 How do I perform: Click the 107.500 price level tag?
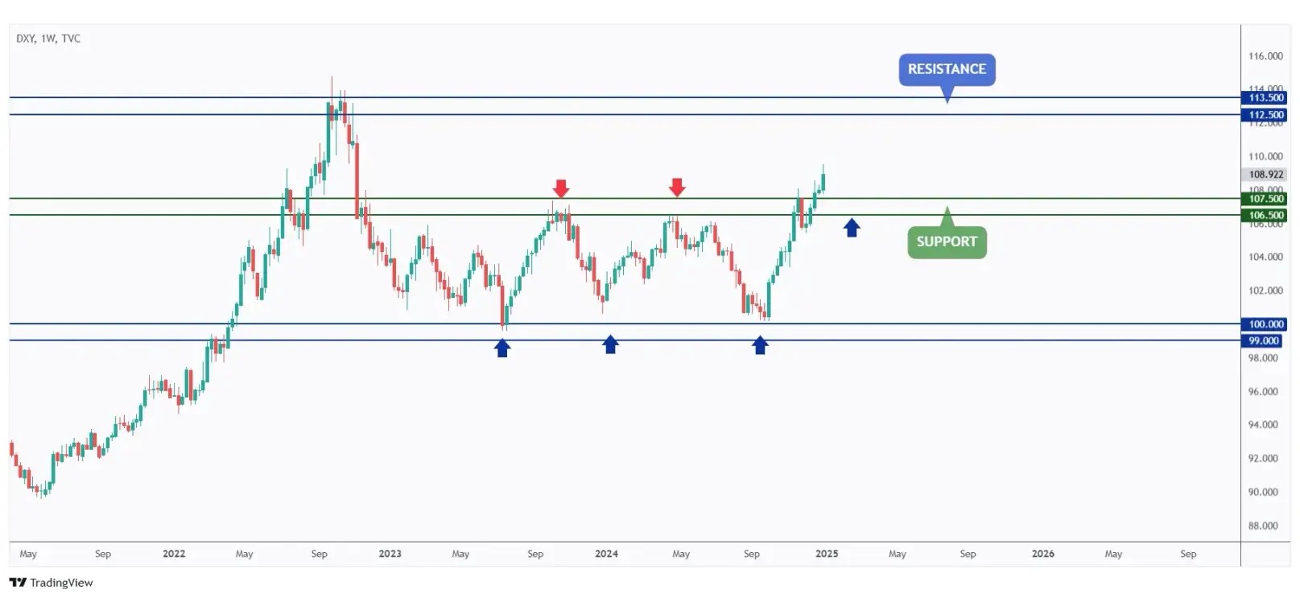pyautogui.click(x=1265, y=199)
